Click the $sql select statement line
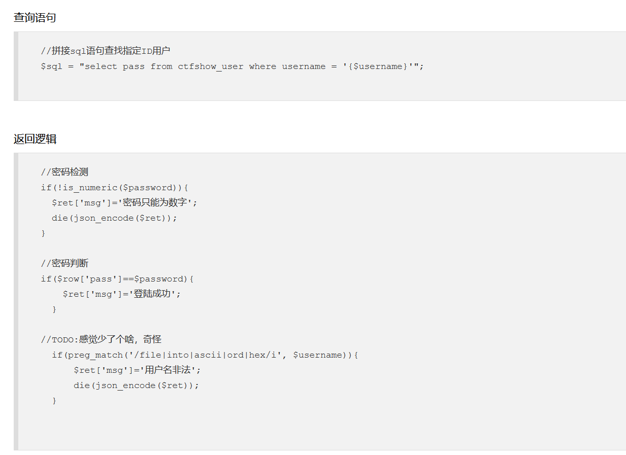Screen dimensions: 626x455 (x=232, y=66)
